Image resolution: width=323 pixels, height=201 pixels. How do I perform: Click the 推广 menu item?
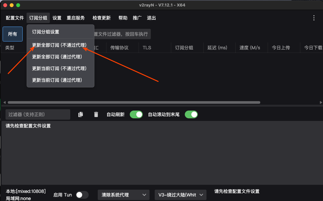click(137, 18)
